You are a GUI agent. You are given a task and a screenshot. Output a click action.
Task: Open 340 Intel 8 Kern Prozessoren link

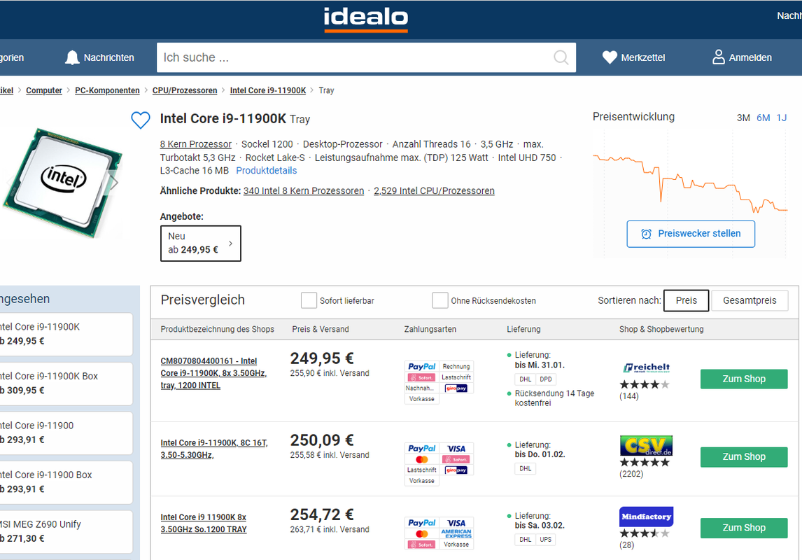pyautogui.click(x=303, y=191)
